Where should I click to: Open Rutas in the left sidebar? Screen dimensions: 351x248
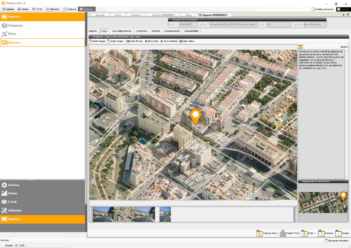12,34
